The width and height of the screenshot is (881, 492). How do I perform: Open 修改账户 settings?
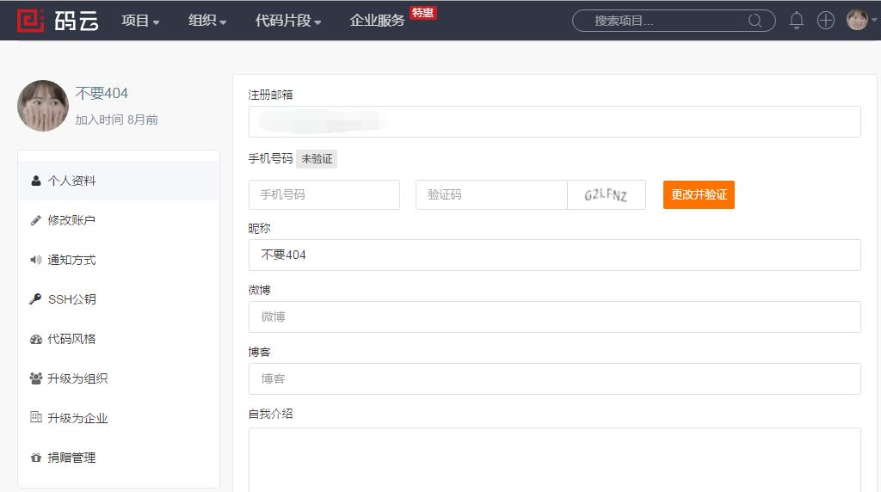tap(119, 220)
